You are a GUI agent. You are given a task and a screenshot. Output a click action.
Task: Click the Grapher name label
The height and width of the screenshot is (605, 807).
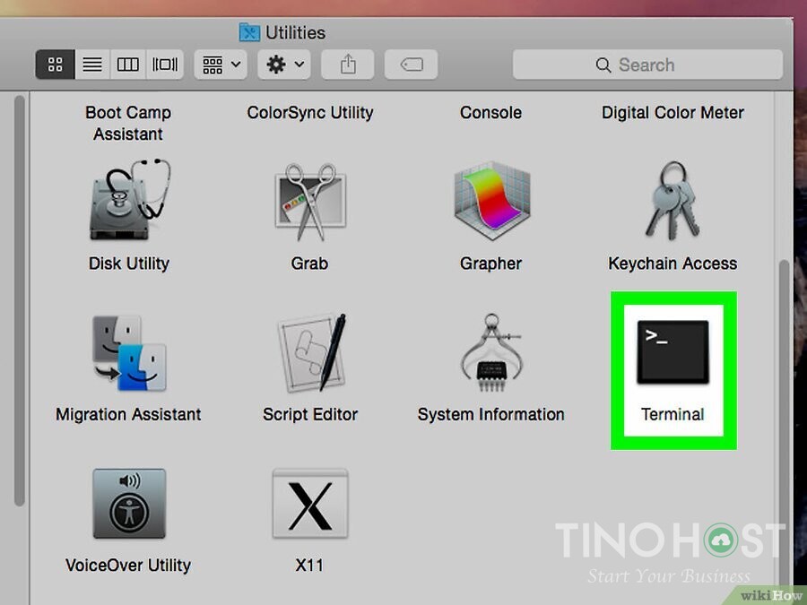[x=491, y=264]
